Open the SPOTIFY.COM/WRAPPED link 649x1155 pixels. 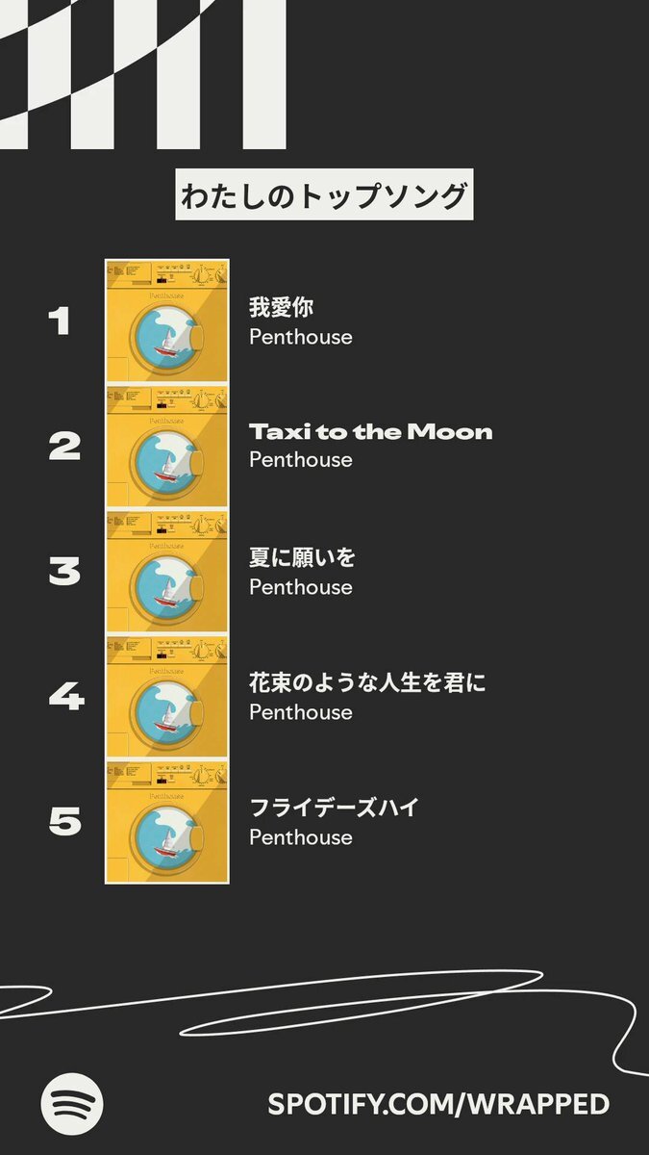point(438,1104)
